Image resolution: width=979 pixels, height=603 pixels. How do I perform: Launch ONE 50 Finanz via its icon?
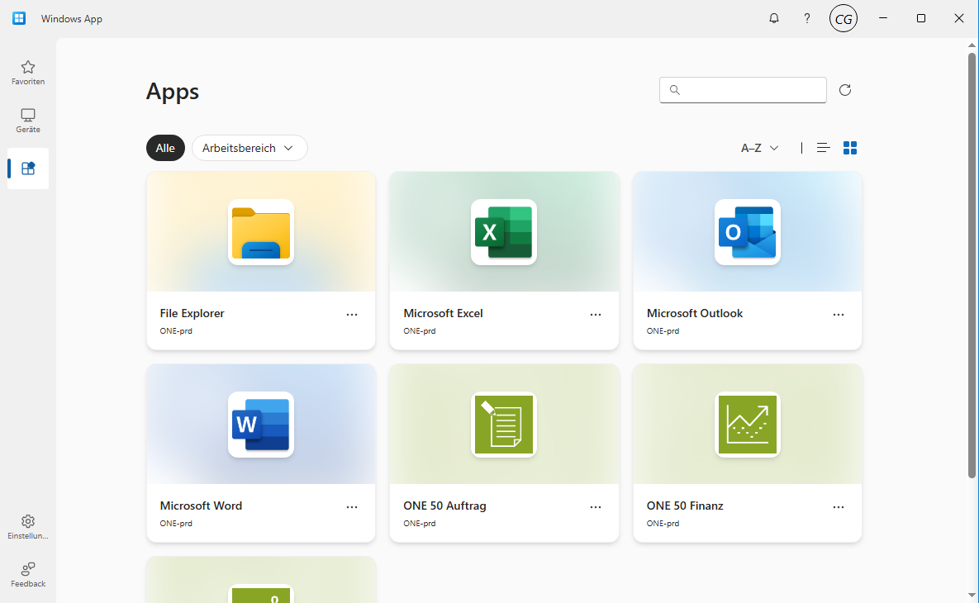pyautogui.click(x=748, y=425)
